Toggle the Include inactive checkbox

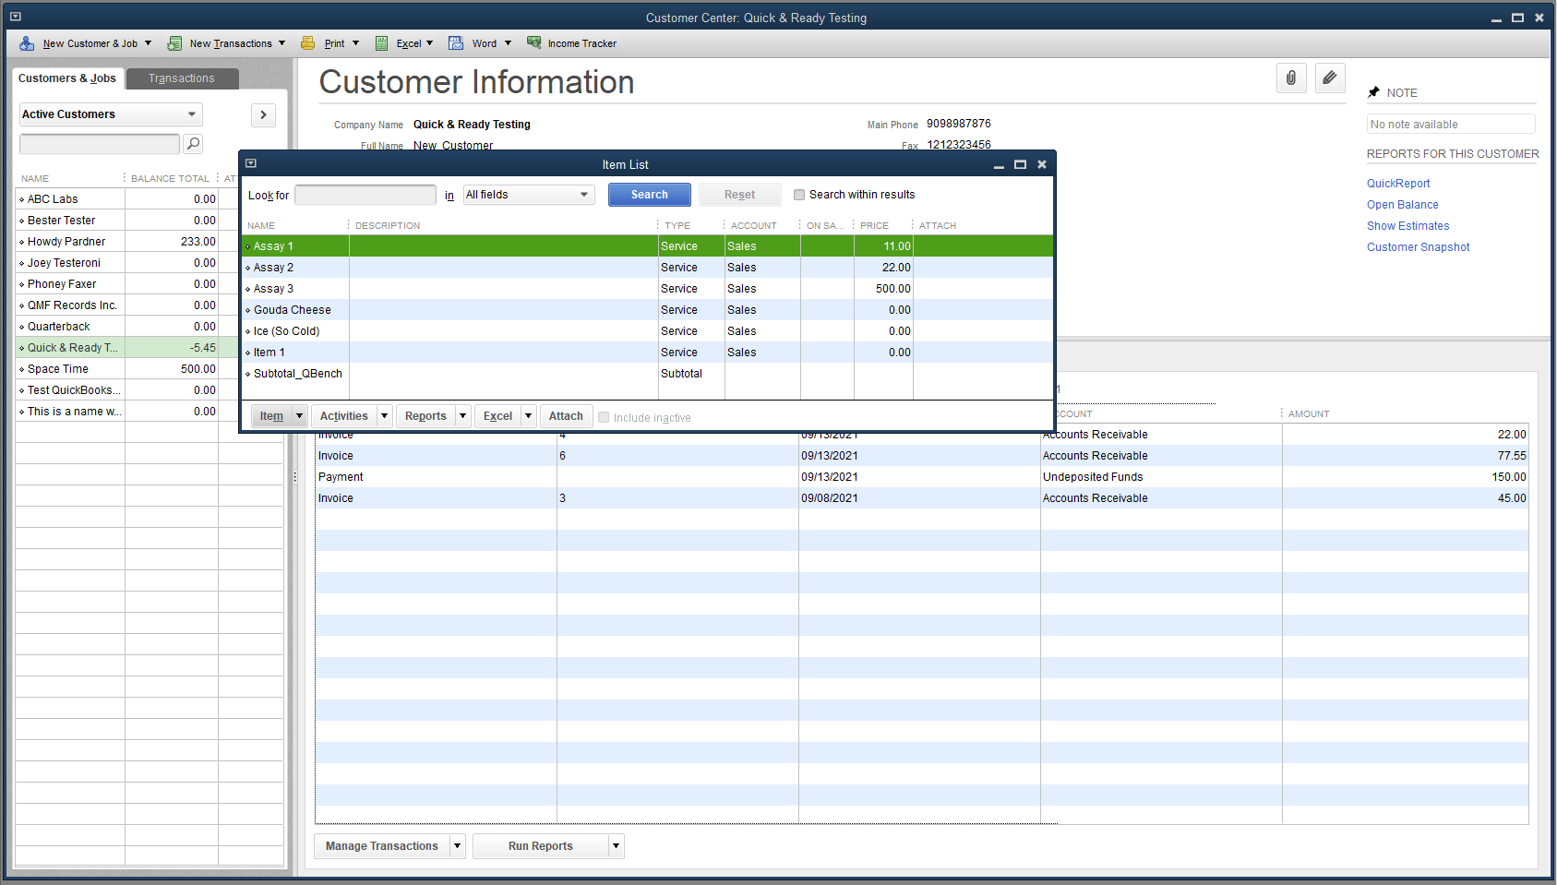click(604, 417)
